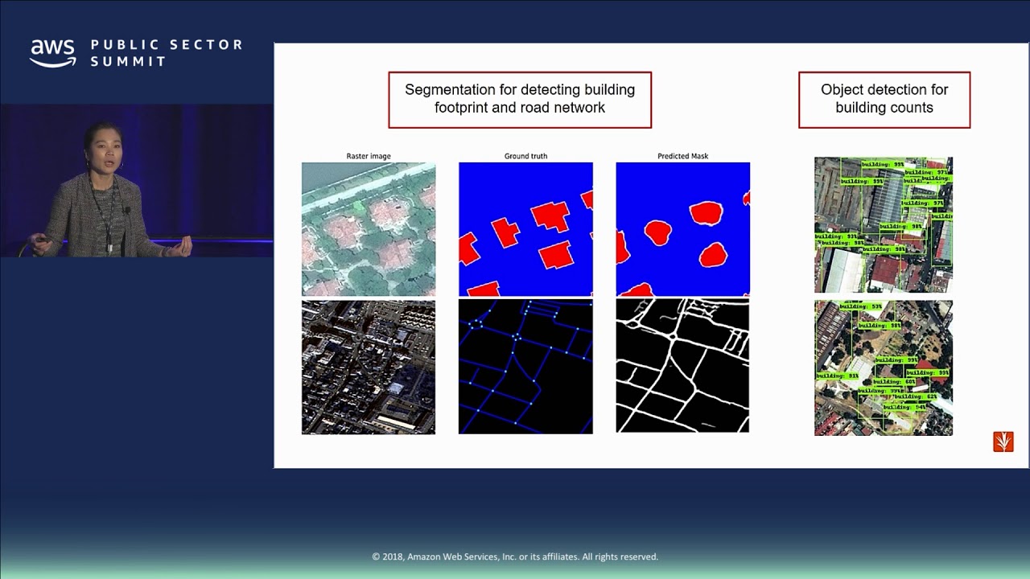Open the white road predicted mask

pyautogui.click(x=682, y=367)
